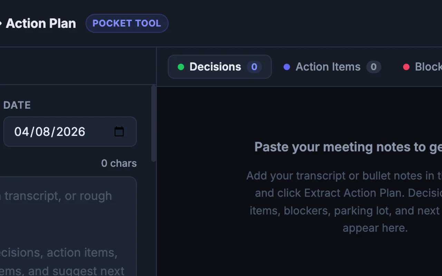The width and height of the screenshot is (442, 276).
Task: Click the Action Items count badge showing 0
Action: (x=373, y=67)
